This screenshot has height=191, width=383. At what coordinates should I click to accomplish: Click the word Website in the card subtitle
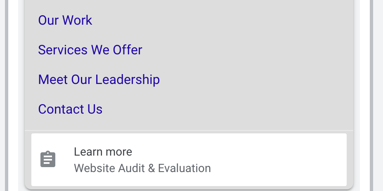pyautogui.click(x=95, y=168)
